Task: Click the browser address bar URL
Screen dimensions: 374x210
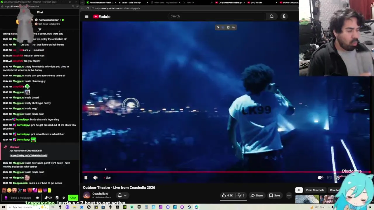Action: [x=117, y=8]
